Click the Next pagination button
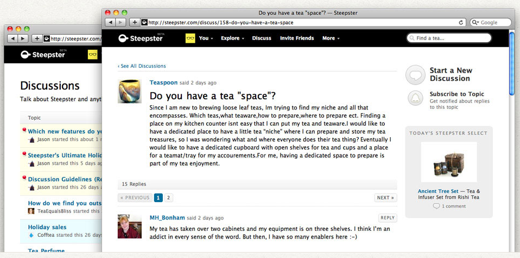Screen dimensions: 520x258 click(386, 198)
